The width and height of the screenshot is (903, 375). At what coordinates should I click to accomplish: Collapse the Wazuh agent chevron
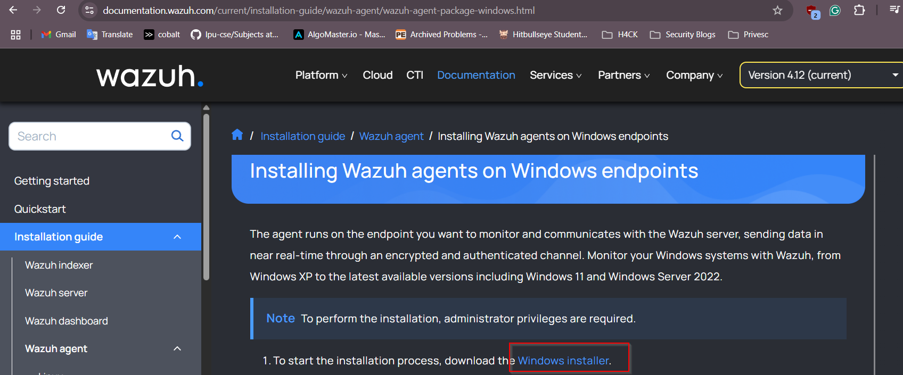177,348
